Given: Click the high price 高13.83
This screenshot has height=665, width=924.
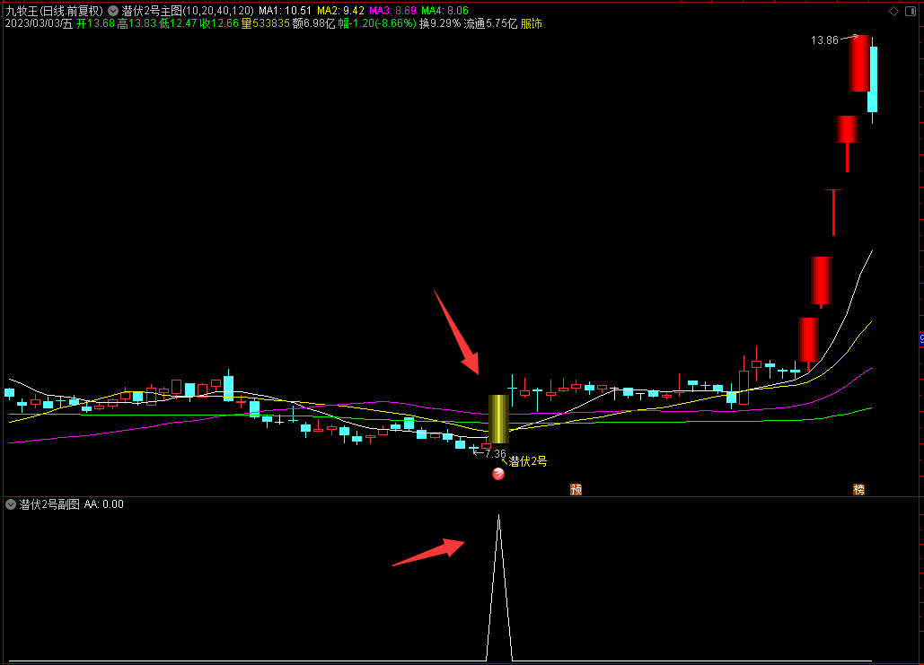Looking at the screenshot, I should (136, 23).
